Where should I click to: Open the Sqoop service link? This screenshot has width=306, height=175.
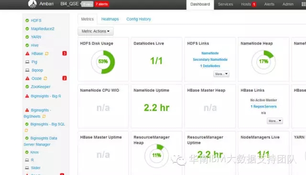37,70
